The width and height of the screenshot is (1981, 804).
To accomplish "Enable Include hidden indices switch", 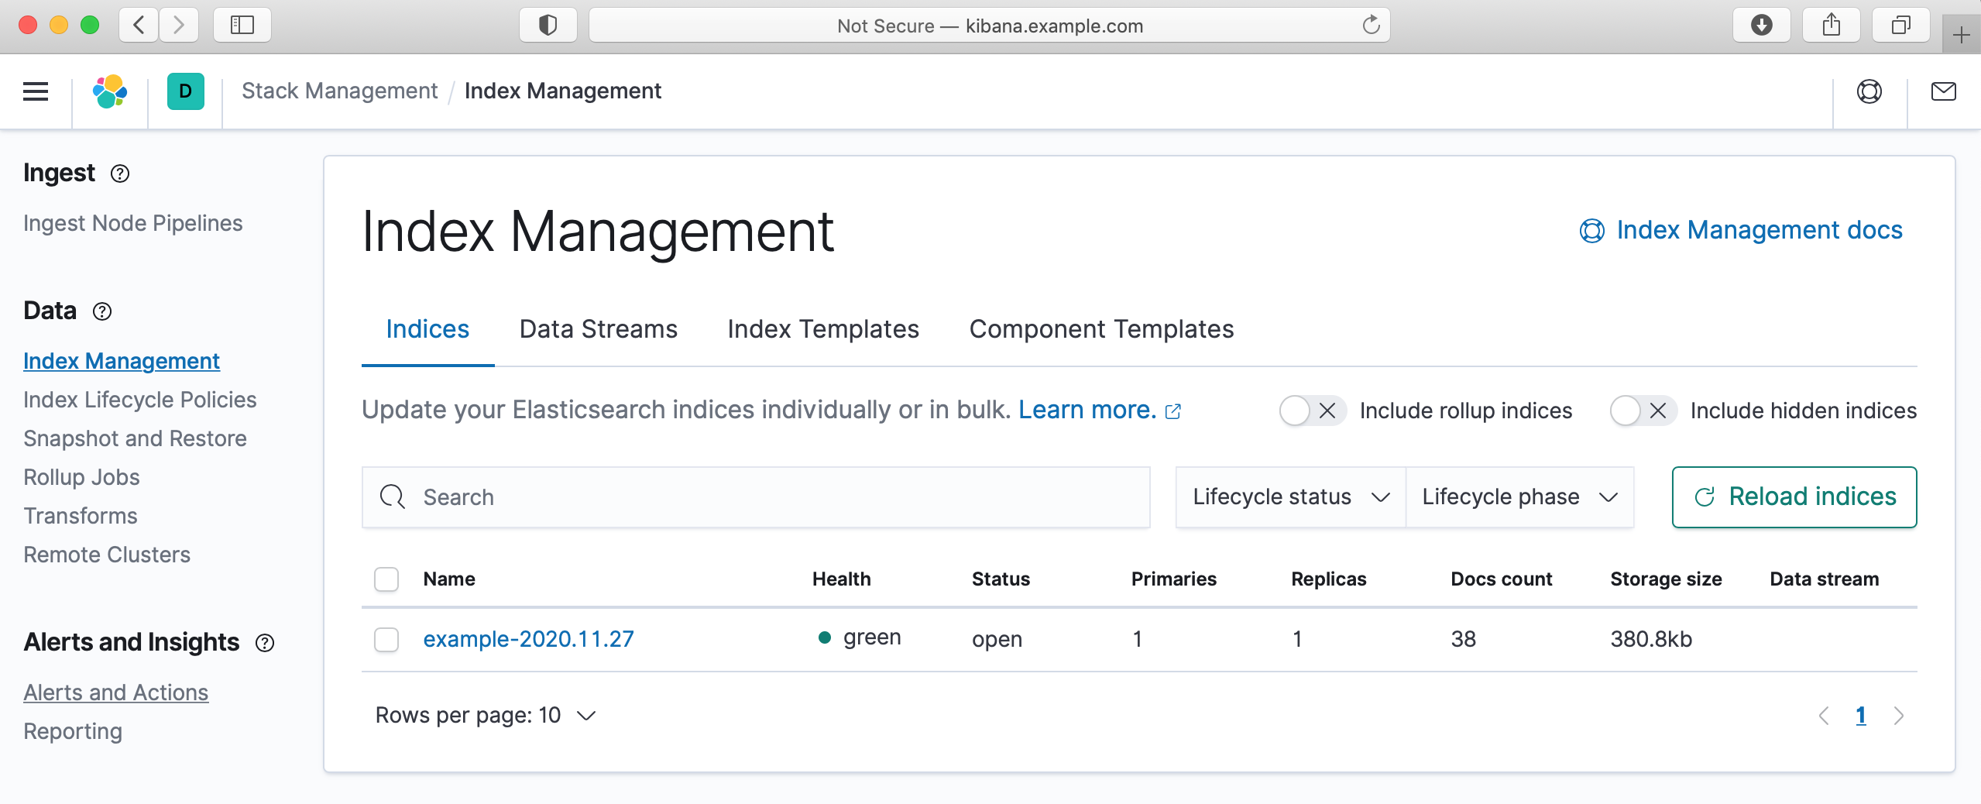I will point(1643,411).
